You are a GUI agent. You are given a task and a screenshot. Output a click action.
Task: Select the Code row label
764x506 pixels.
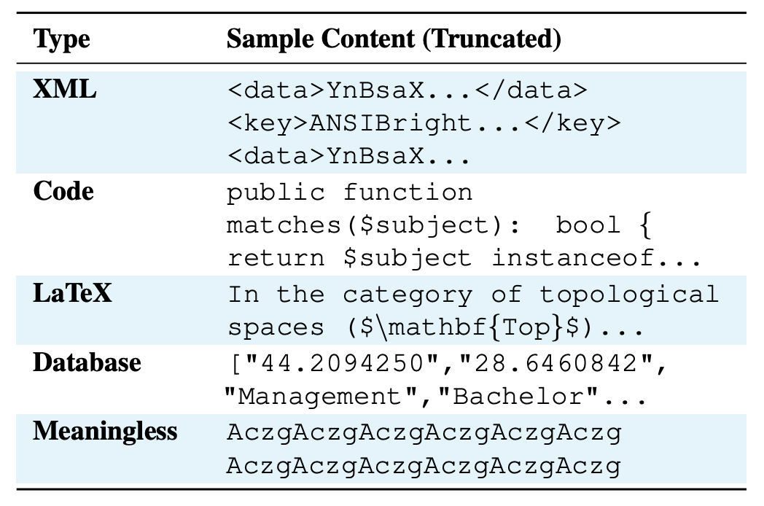63,191
